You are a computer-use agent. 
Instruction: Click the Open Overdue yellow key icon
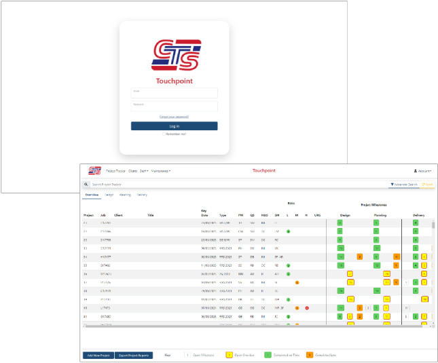pyautogui.click(x=229, y=355)
